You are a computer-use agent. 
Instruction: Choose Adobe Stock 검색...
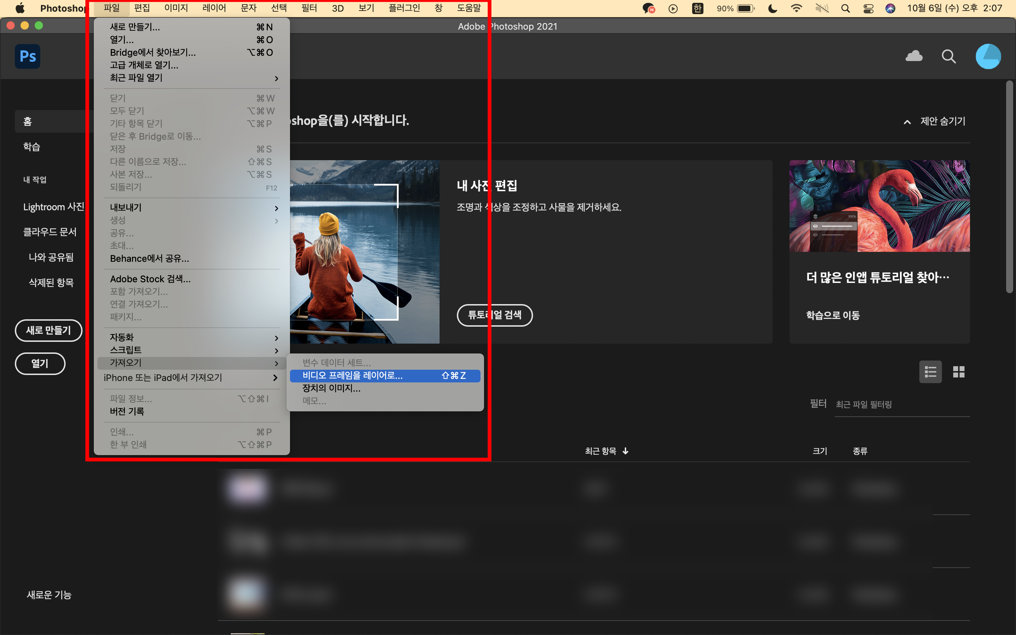(x=192, y=279)
